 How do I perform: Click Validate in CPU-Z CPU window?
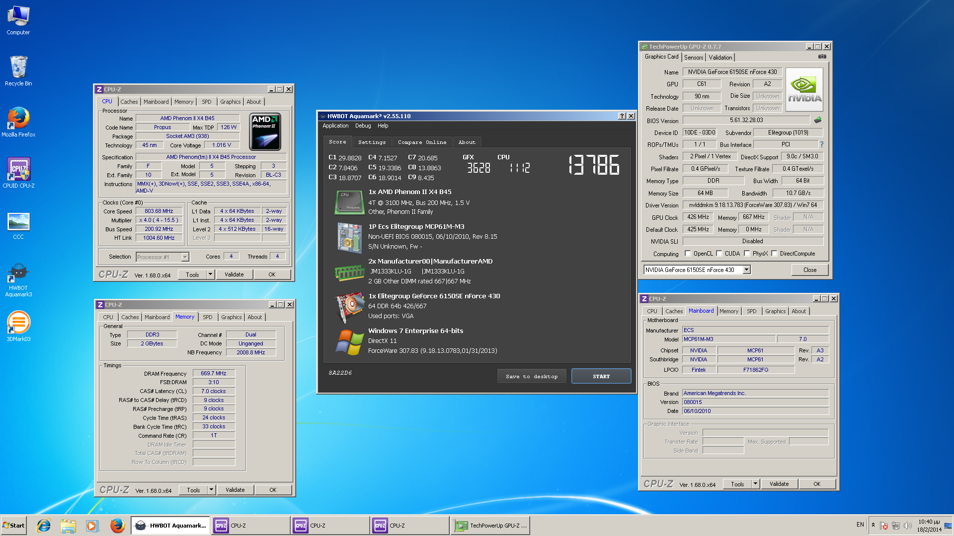(x=234, y=274)
